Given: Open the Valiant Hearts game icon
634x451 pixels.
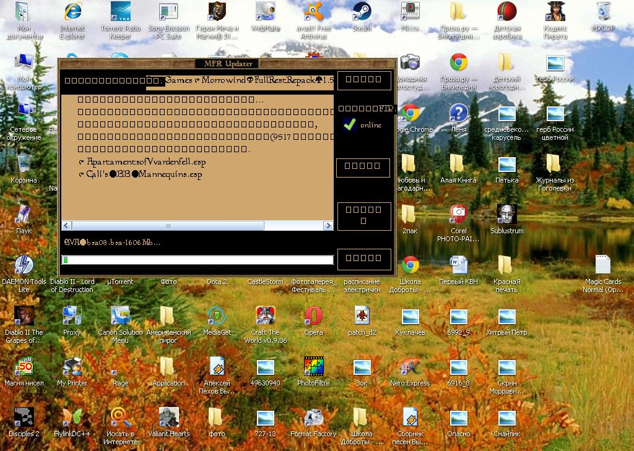Looking at the screenshot, I should [x=168, y=418].
